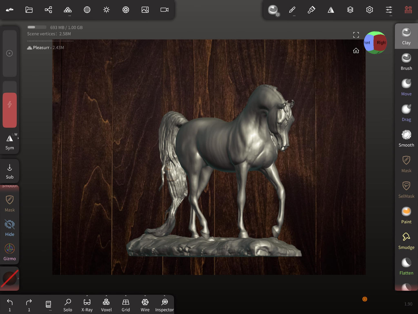Viewport: 418px width, 314px height.
Task: Open the Topology pyramid menu
Action: [68, 10]
